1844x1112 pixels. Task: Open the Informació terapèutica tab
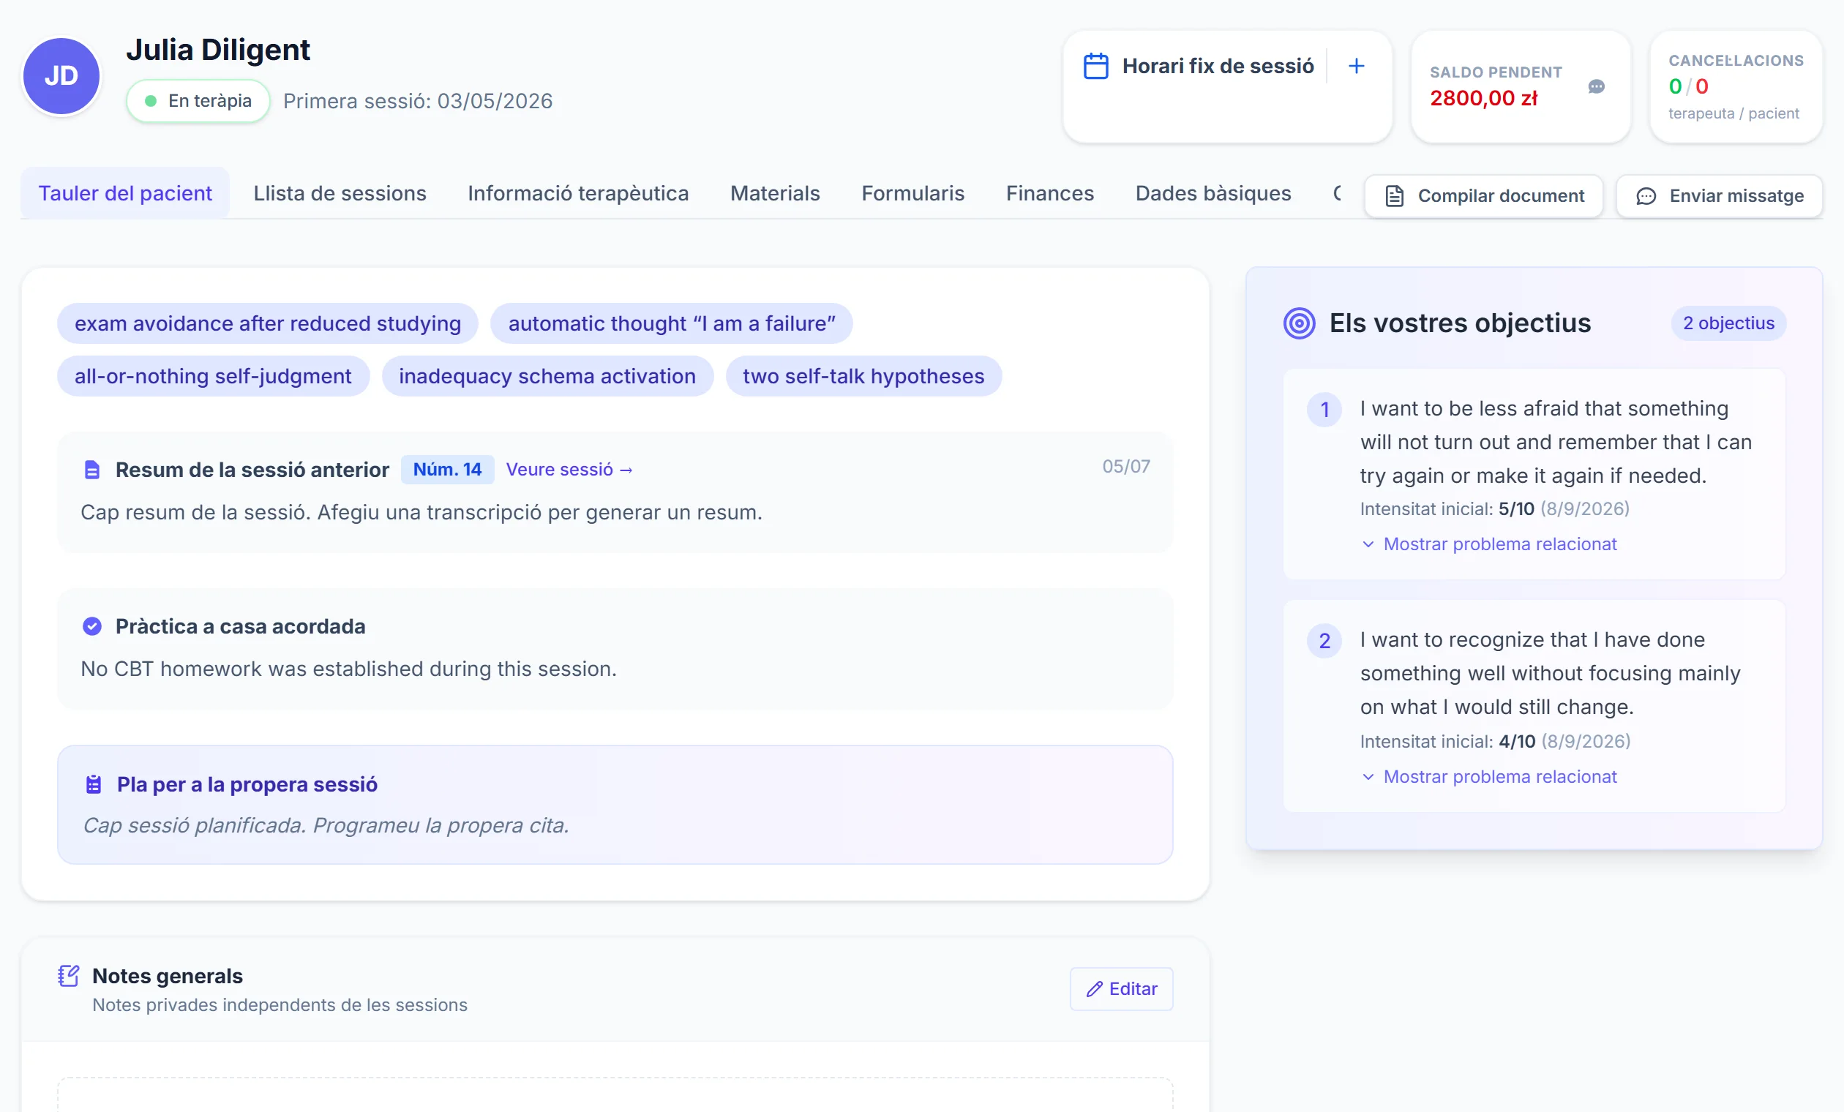pos(578,193)
